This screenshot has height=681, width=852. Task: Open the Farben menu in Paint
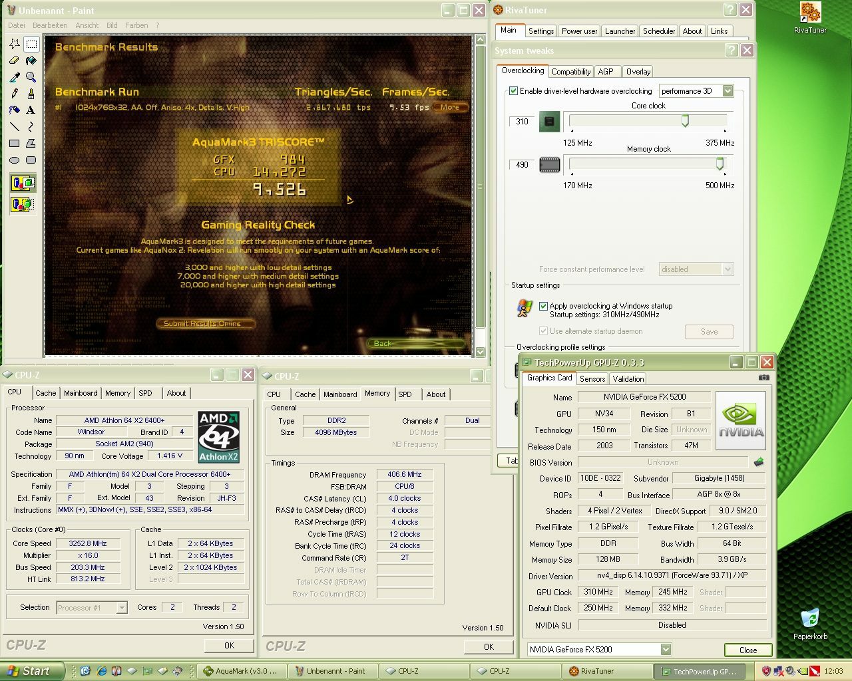coord(136,25)
